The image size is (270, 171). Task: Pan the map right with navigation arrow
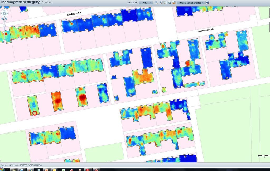[8, 13]
